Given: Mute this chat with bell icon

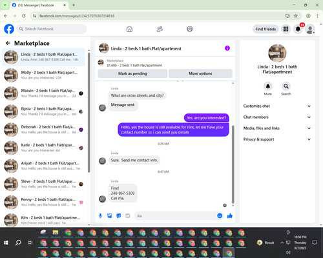Looking at the screenshot, I should click(x=268, y=86).
